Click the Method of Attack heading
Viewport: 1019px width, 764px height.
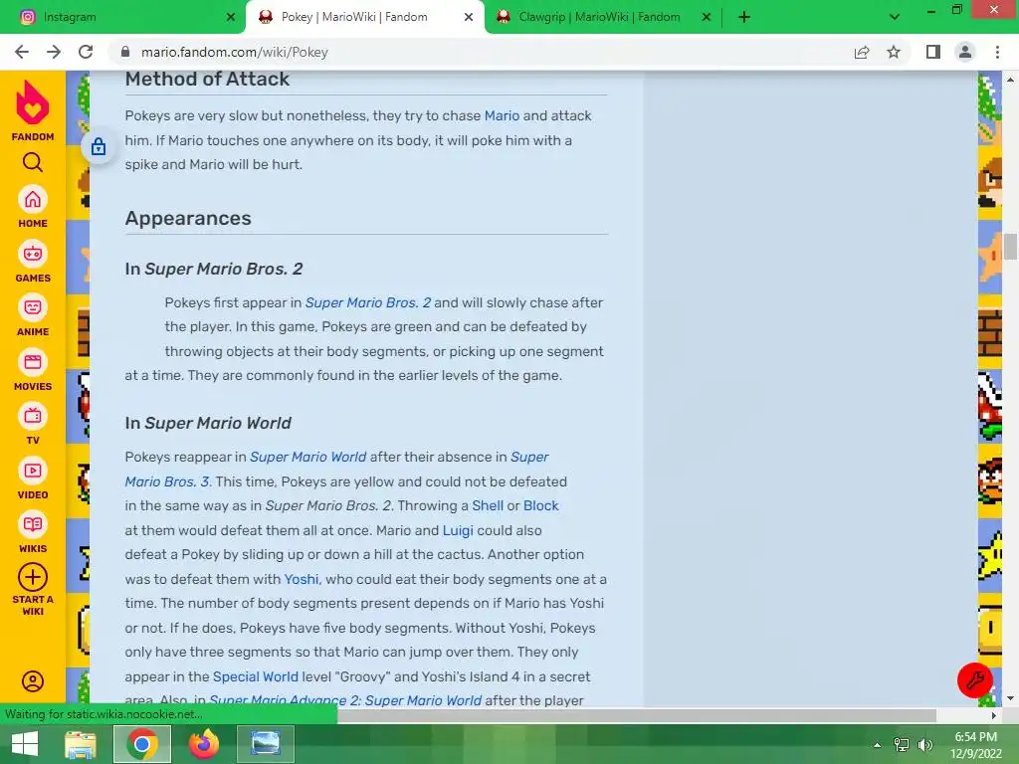[x=207, y=79]
